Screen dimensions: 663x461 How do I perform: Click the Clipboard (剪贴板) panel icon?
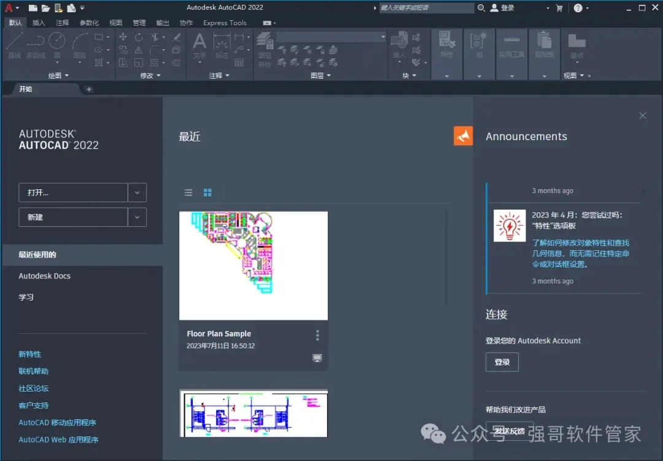click(x=544, y=45)
